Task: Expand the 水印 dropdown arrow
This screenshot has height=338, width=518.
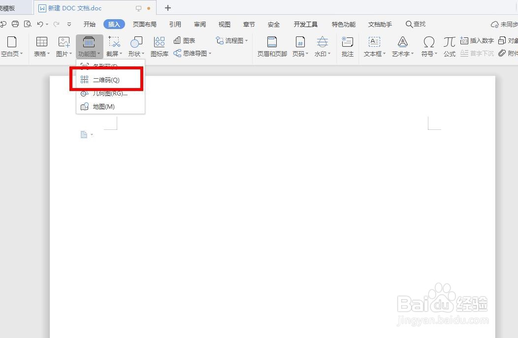Action: pos(329,54)
